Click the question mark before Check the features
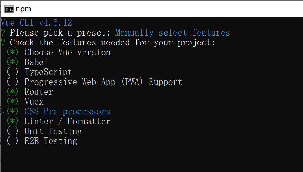Viewport: 303px width, 172px height. [3, 42]
